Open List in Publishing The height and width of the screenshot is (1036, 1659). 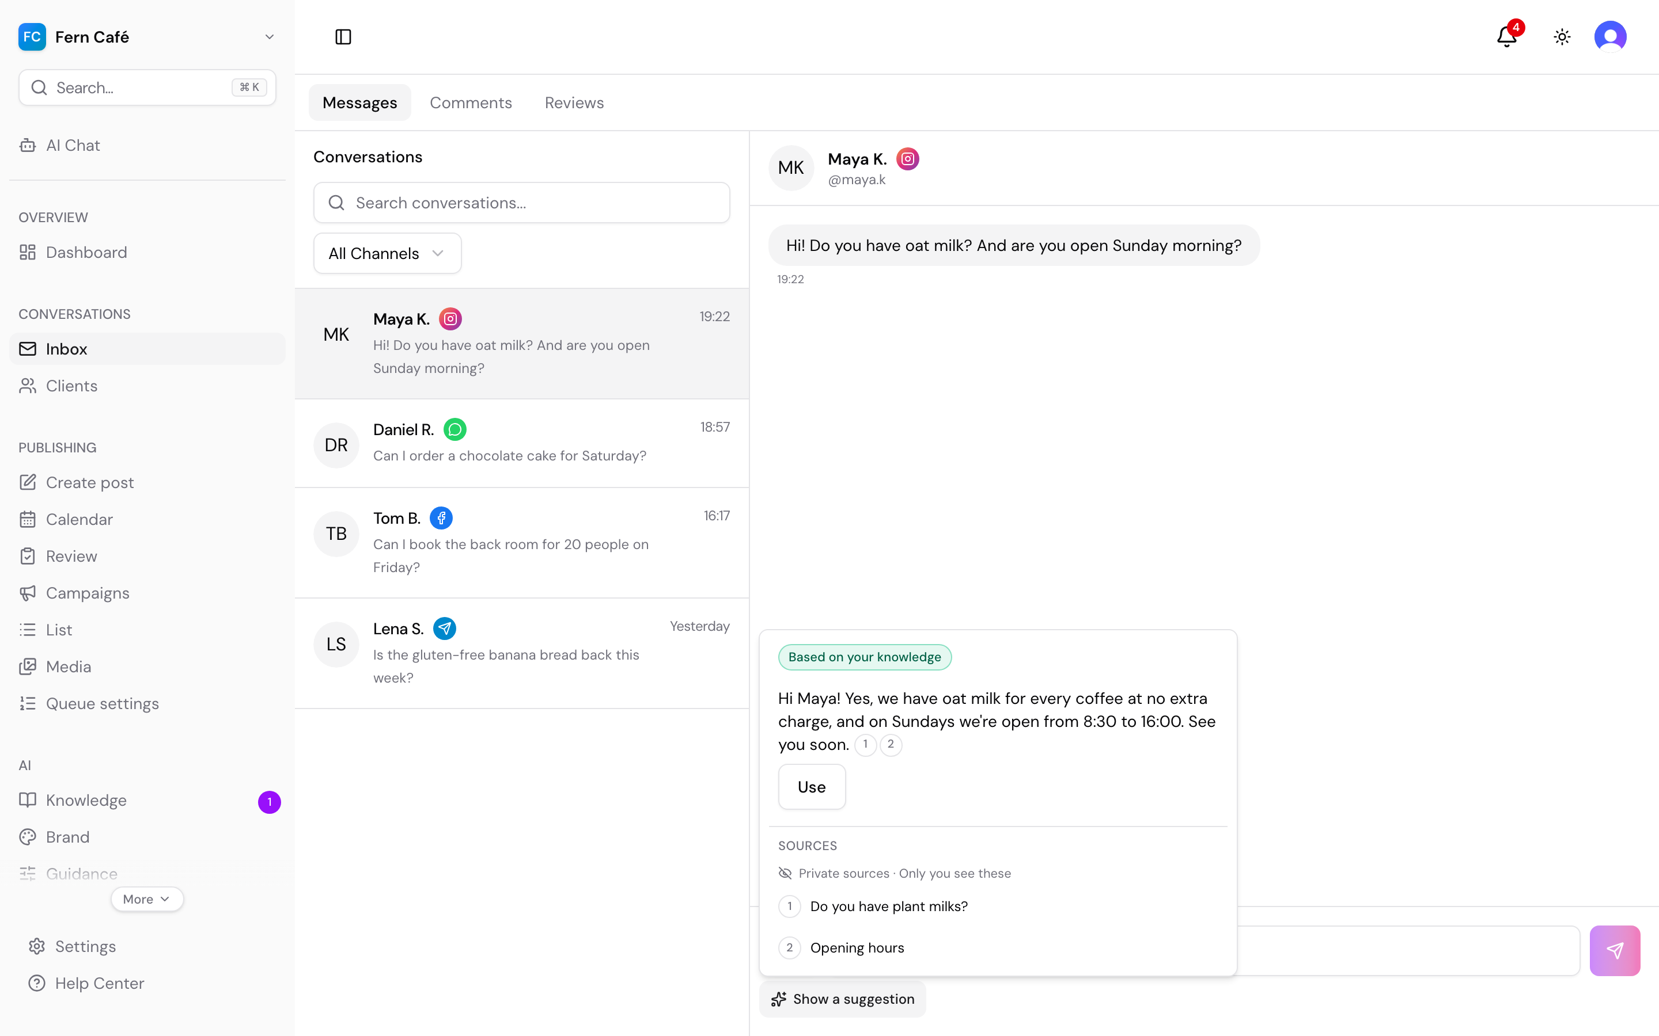coord(147,630)
